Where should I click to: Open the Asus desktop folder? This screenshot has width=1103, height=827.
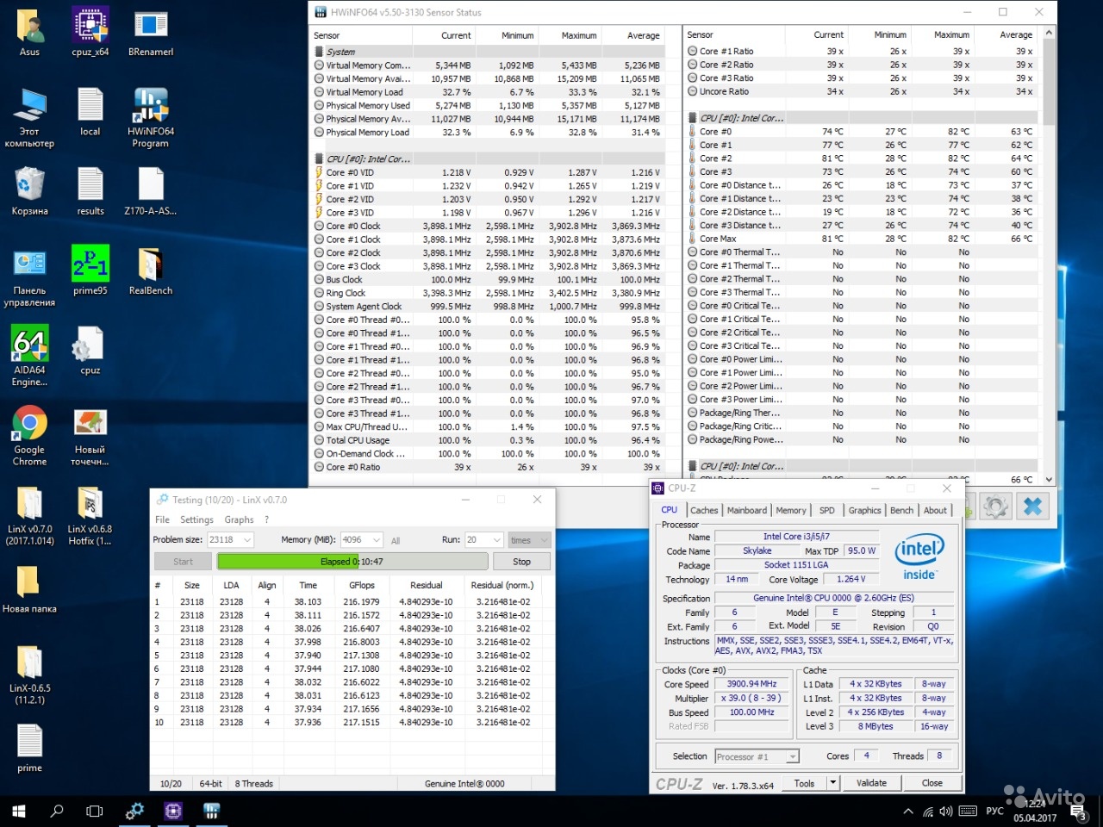click(x=29, y=33)
